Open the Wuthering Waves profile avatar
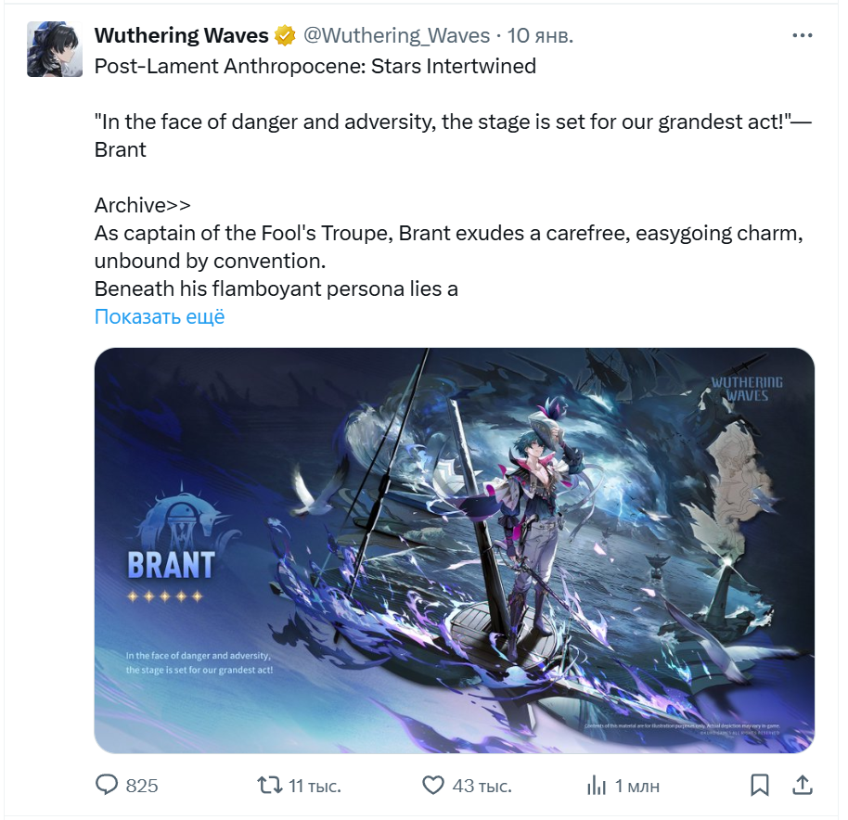The width and height of the screenshot is (848, 820). [x=55, y=49]
